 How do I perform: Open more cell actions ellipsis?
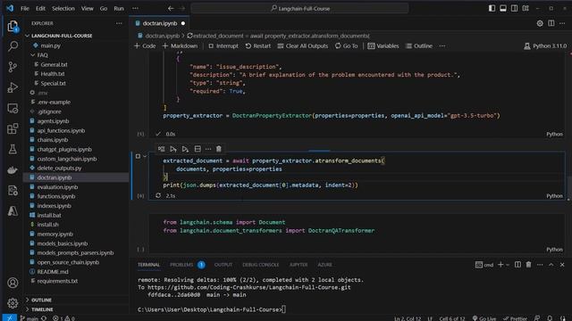pos(208,149)
